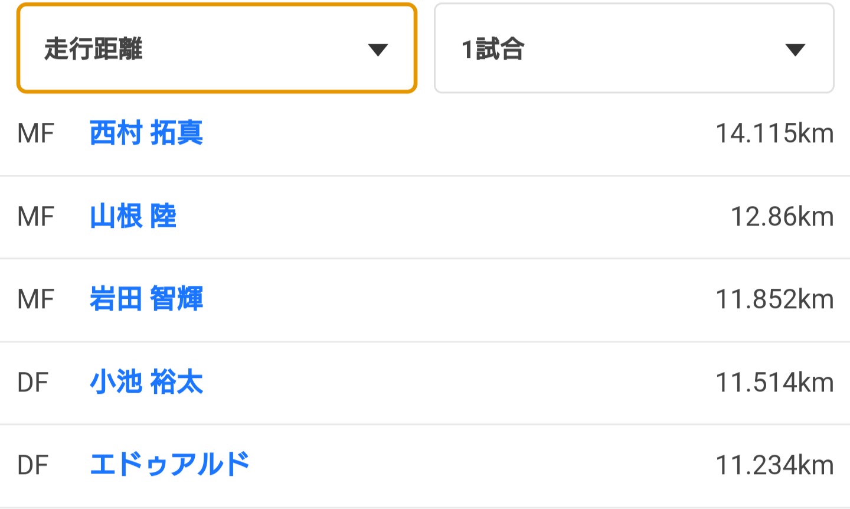Click the arrow on 走行距離 selector

pyautogui.click(x=377, y=50)
